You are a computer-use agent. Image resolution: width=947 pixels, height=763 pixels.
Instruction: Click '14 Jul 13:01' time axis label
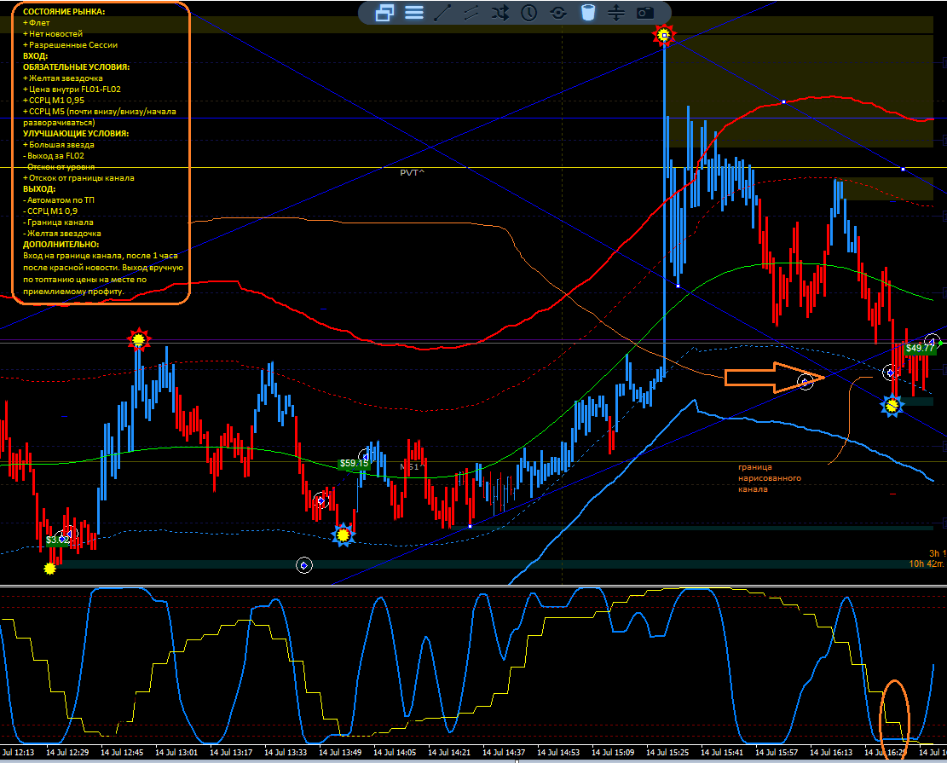tap(176, 752)
